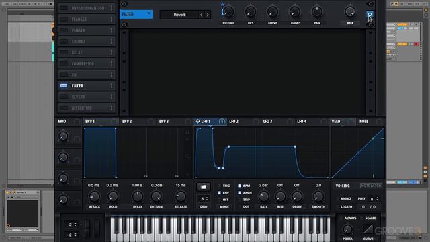Screen dimensions: 430x242
Task: Enable LEGATO checkbox
Action: (x=337, y=206)
